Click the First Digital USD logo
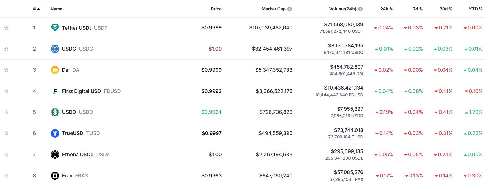Viewport: 488px width, 189px height. pos(55,91)
